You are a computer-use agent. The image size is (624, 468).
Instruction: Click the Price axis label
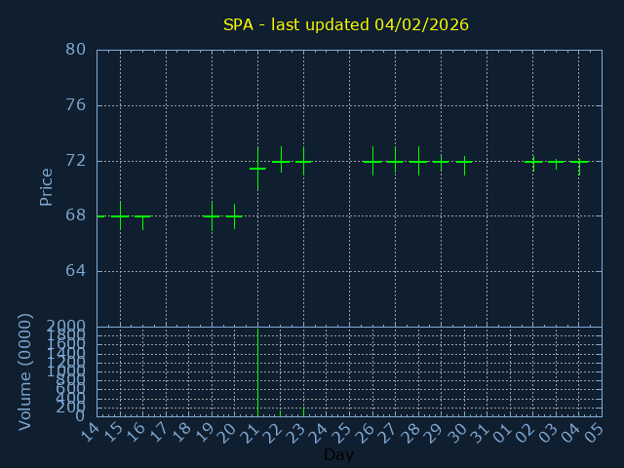[x=46, y=186]
